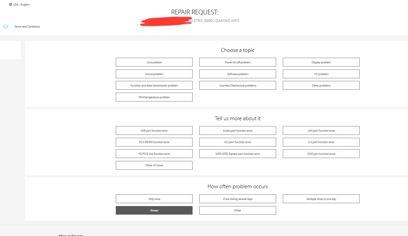
Task: Choose Software problem topic
Action: click(238, 74)
